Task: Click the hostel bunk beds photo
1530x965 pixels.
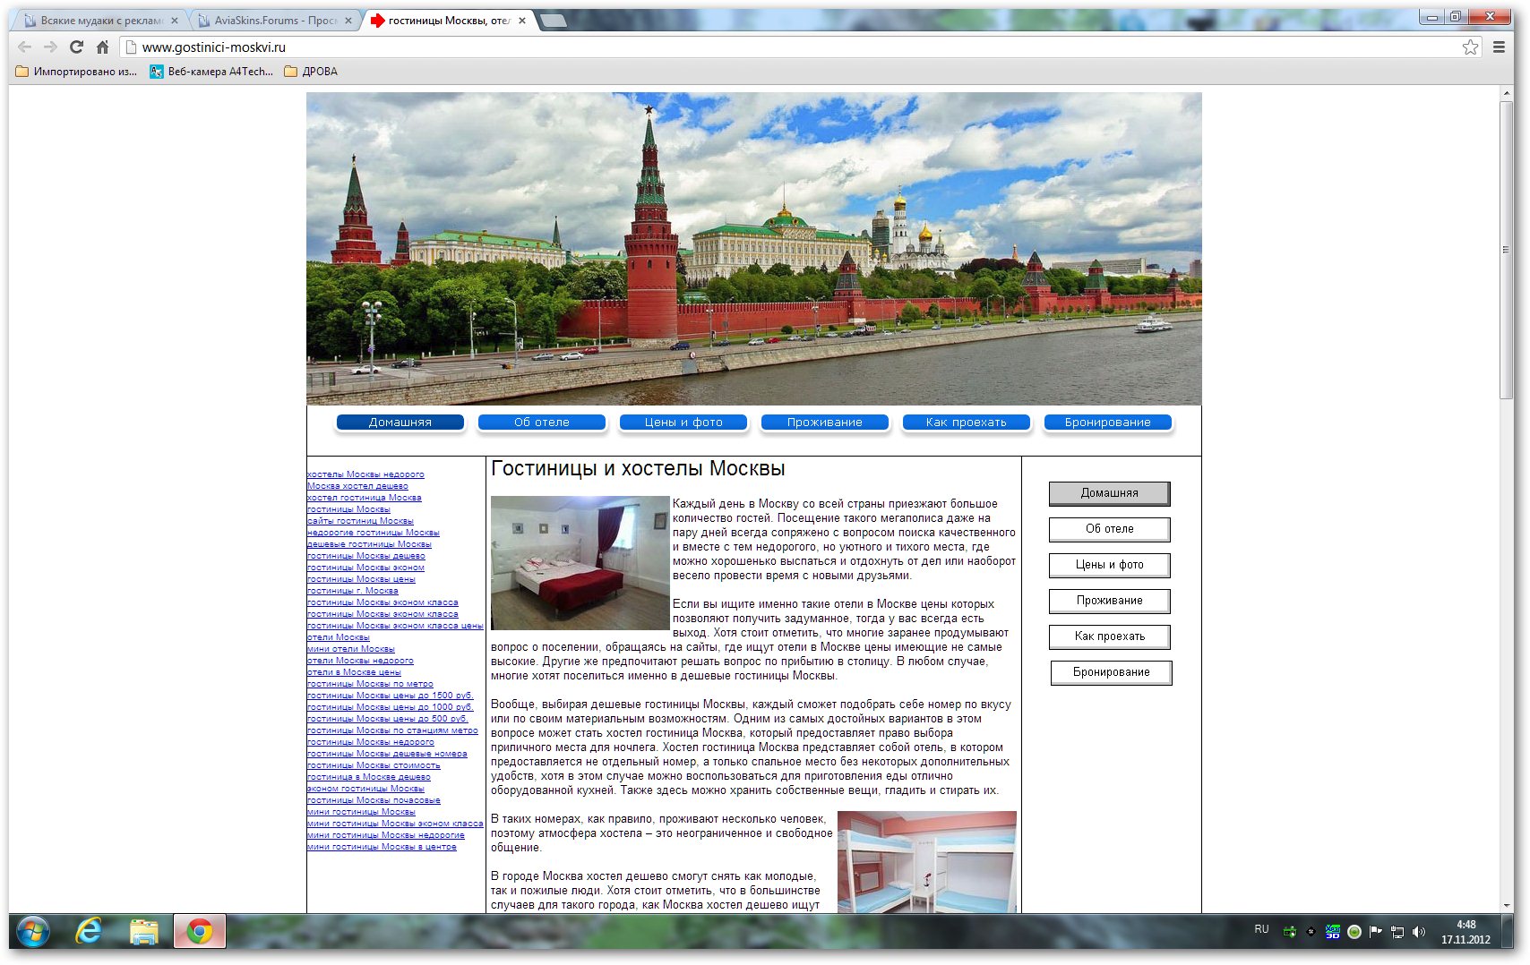Action: pos(927,862)
